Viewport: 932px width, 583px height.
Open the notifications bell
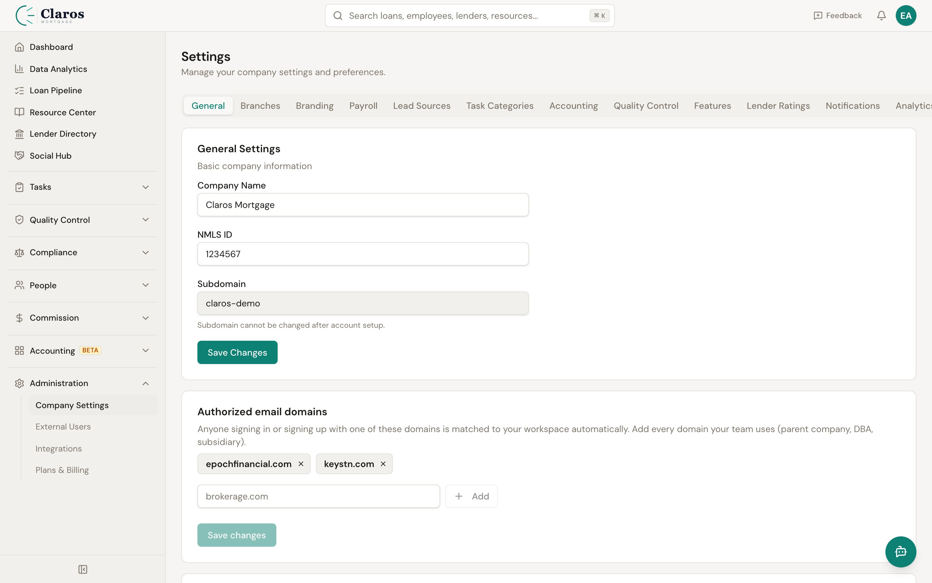click(881, 16)
